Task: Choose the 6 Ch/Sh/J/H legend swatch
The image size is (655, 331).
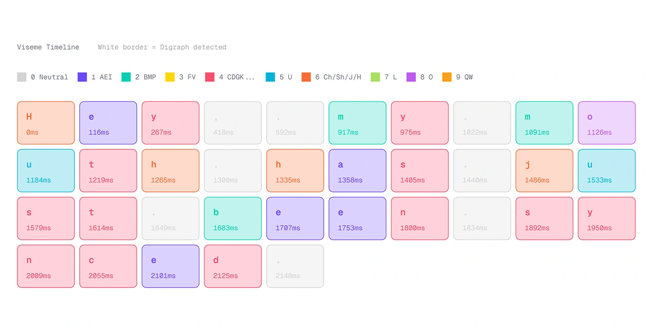Action: (306, 77)
